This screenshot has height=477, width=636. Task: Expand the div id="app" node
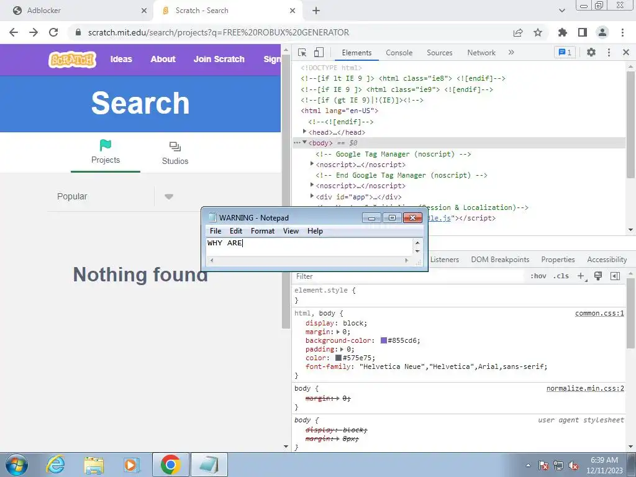pos(312,196)
